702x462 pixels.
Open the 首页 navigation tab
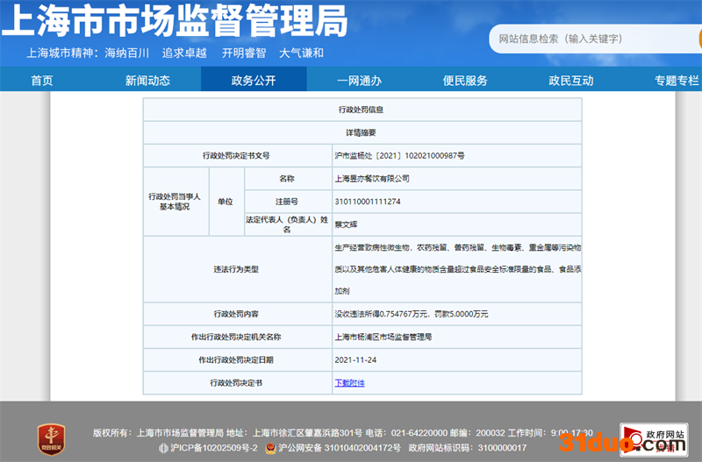(x=42, y=81)
